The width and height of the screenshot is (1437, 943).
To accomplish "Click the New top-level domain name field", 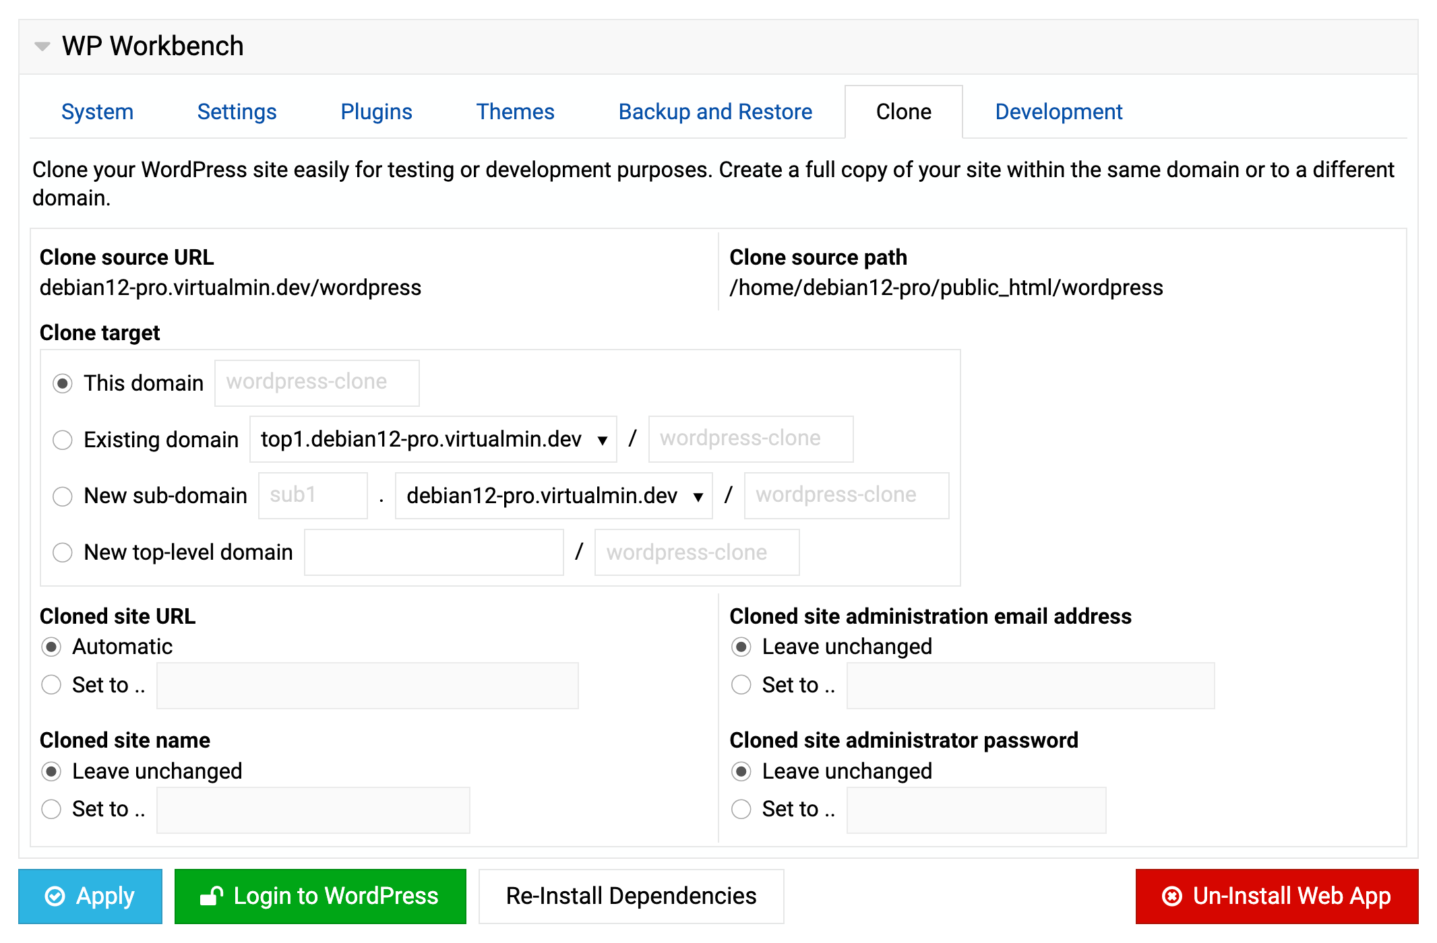I will point(434,552).
